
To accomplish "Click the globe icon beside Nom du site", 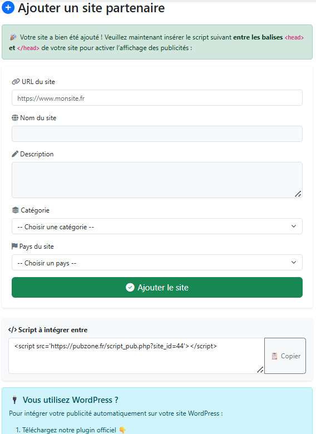I will point(15,118).
